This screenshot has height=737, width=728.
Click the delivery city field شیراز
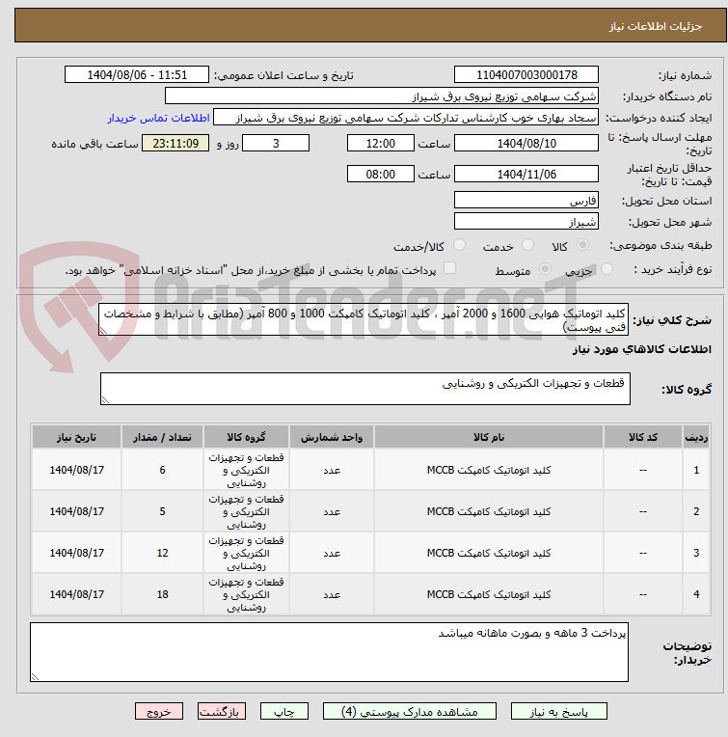pos(526,221)
